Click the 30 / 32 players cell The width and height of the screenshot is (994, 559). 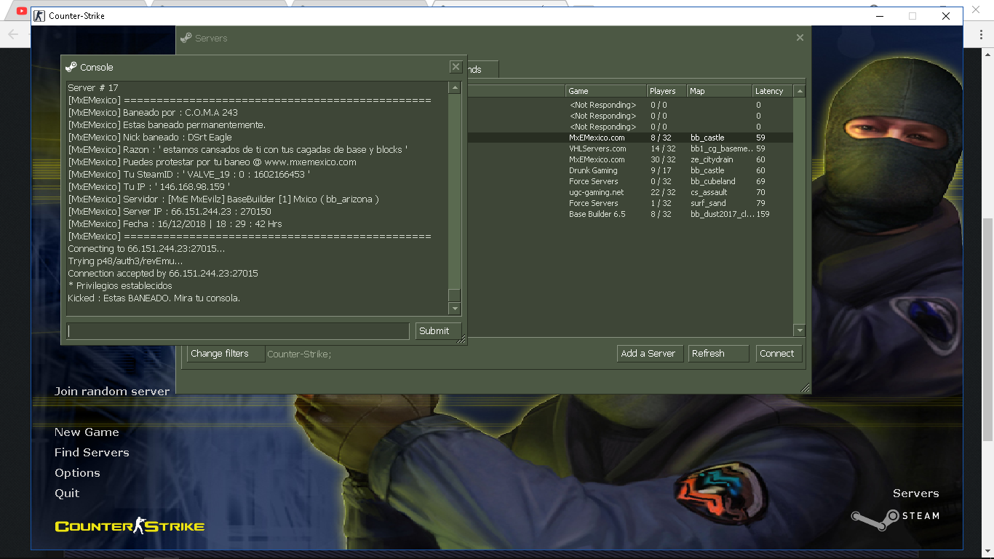pos(663,159)
